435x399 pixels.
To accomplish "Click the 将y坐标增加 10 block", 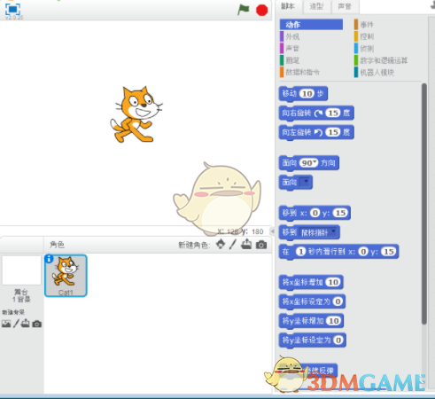I will coord(311,321).
